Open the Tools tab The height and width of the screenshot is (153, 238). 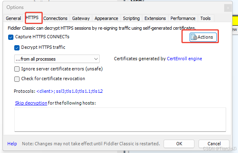click(205, 18)
